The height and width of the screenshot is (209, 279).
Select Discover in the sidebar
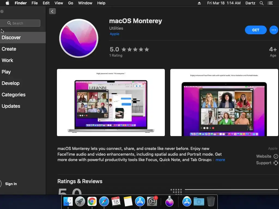point(23,38)
